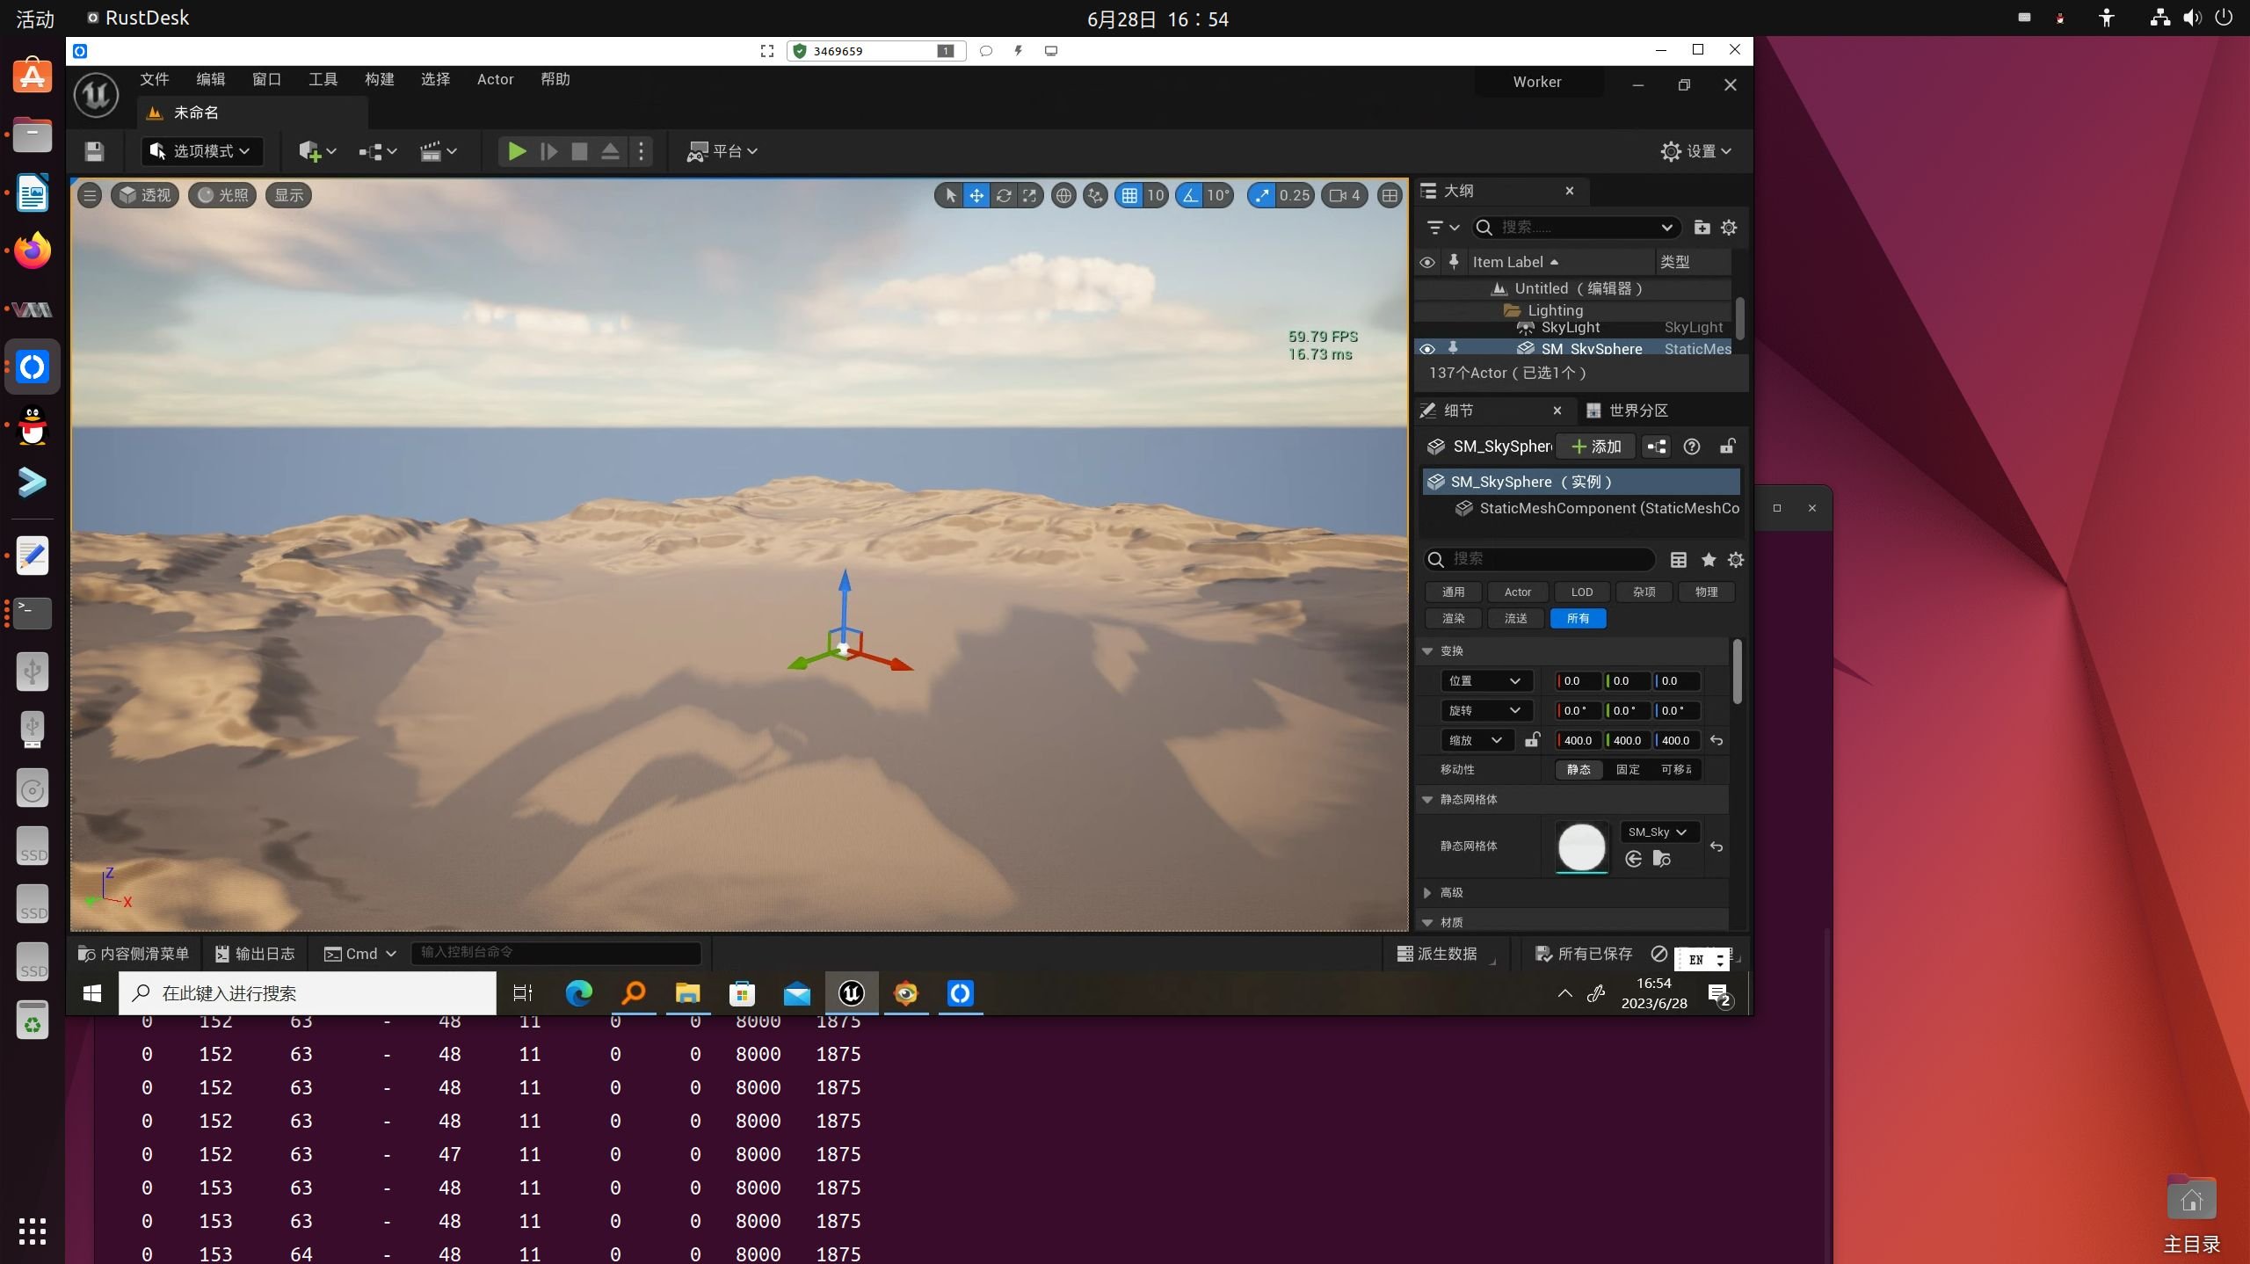Click the surface snapping icon
Viewport: 2250px width, 1264px height.
pyautogui.click(x=1095, y=195)
